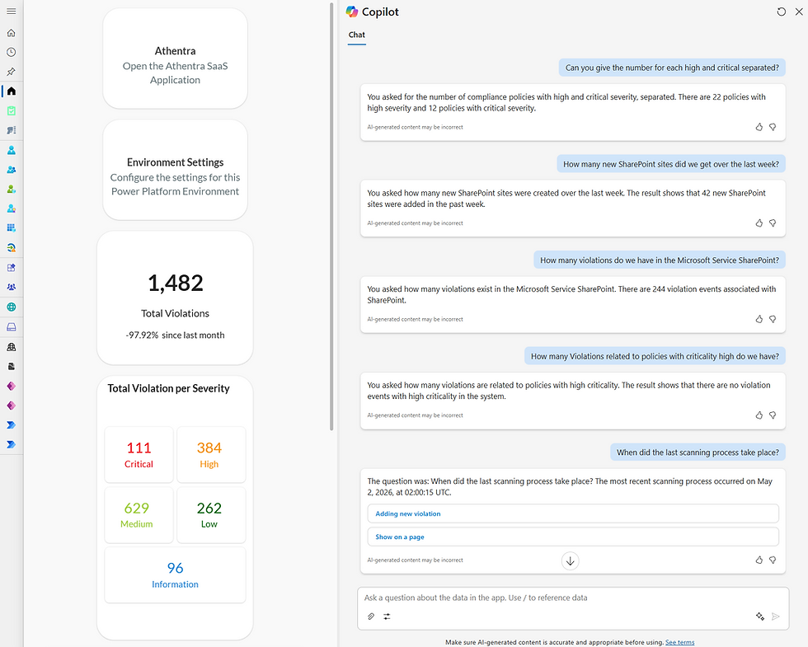Open the green clipboard checkmark page
The width and height of the screenshot is (808, 647).
(12, 110)
